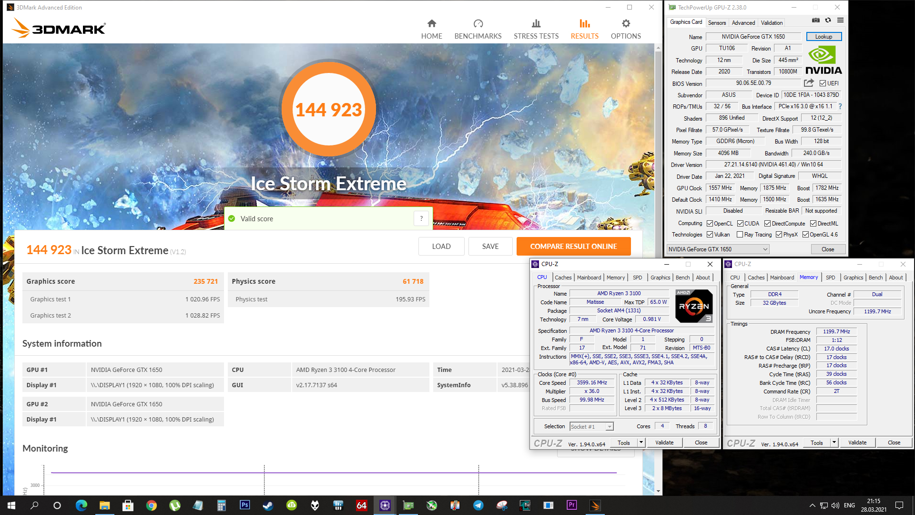Viewport: 915px width, 515px height.
Task: Open Telegram from taskbar
Action: [x=478, y=505]
